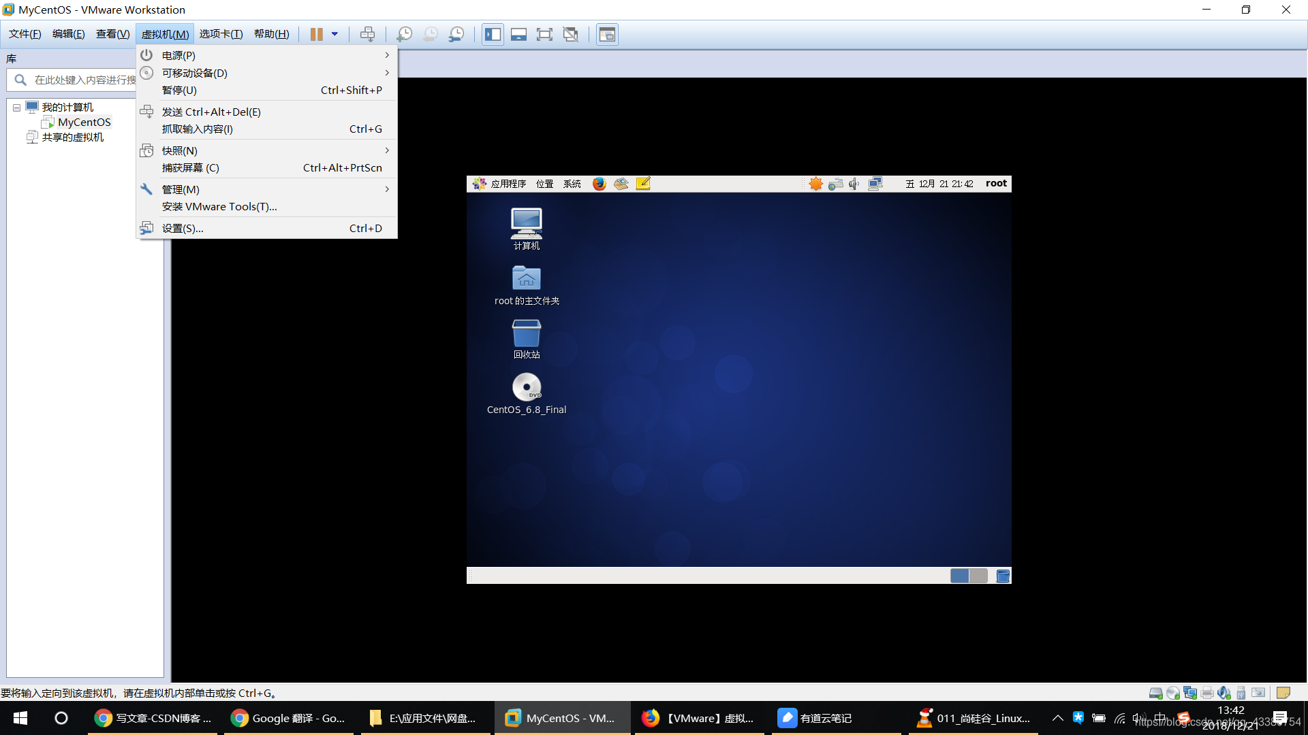The width and height of the screenshot is (1308, 735).
Task: Click the removable drive icon in CentOS panel
Action: 835,184
